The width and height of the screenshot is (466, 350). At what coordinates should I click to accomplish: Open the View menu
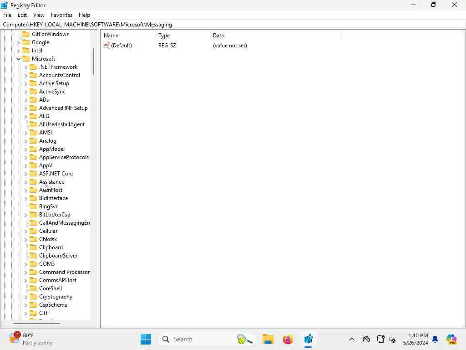pyautogui.click(x=39, y=15)
